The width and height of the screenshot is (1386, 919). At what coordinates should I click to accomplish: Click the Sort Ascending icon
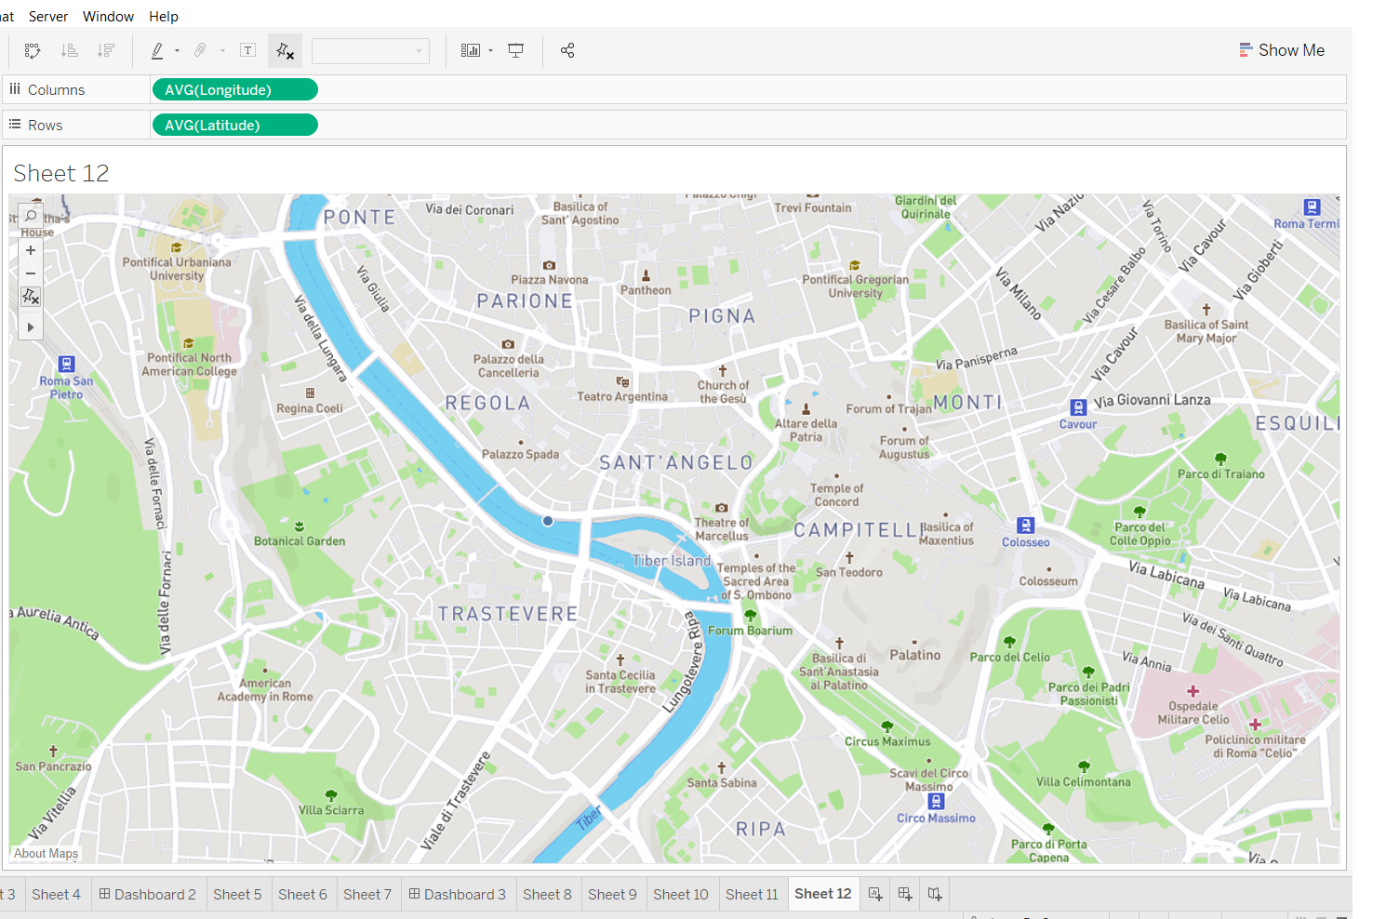tap(70, 50)
